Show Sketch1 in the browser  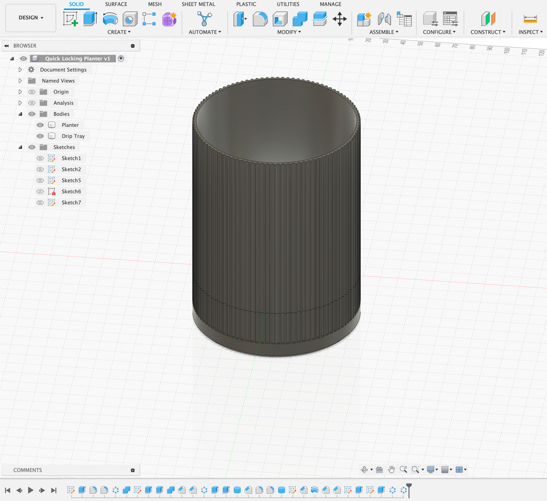[40, 158]
